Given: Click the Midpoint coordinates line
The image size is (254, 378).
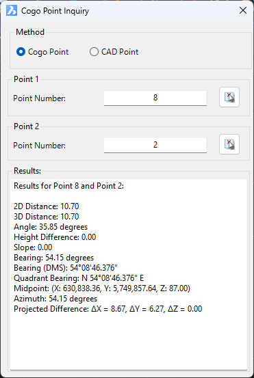Looking at the screenshot, I should (102, 288).
